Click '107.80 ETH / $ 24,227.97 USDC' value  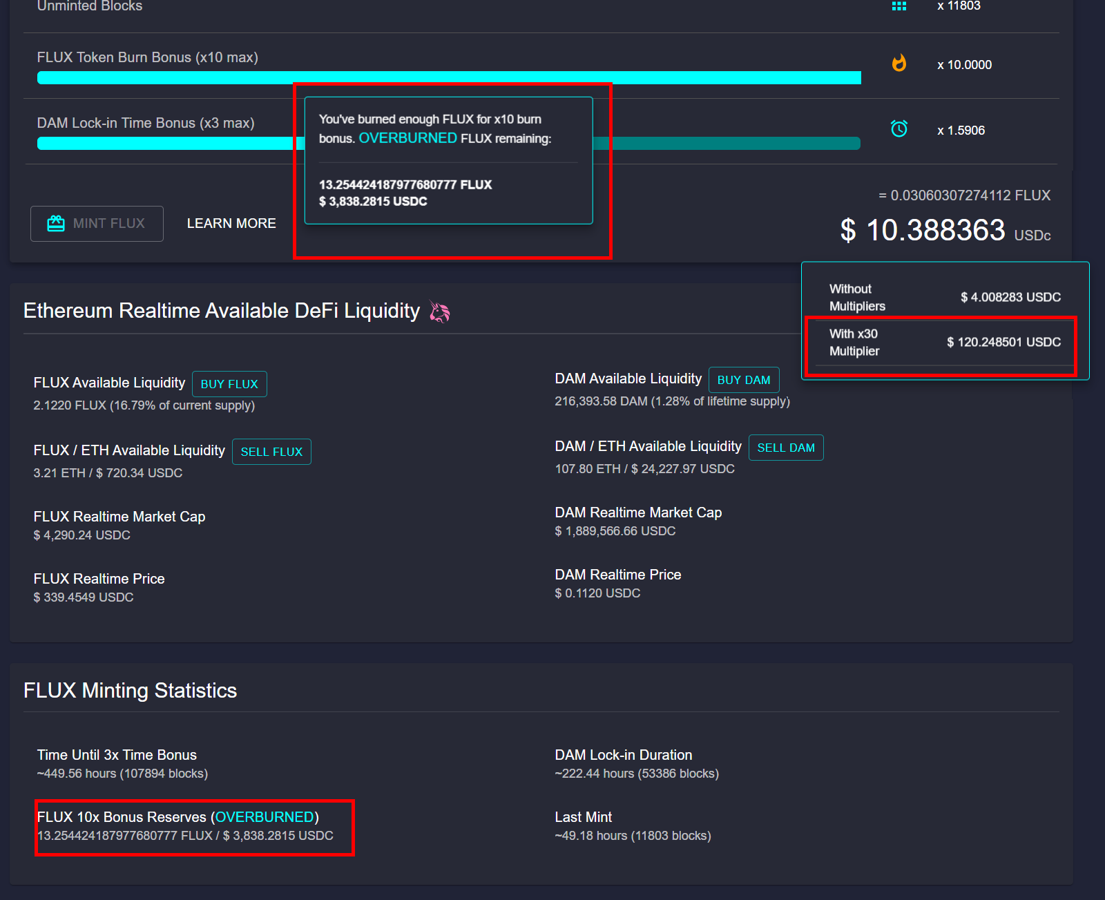click(x=644, y=469)
